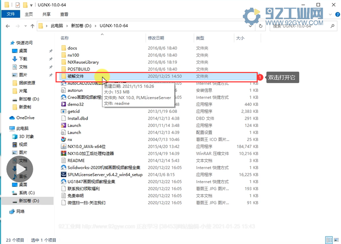Go back using the Back arrow
341x244 pixels.
coord(8,26)
